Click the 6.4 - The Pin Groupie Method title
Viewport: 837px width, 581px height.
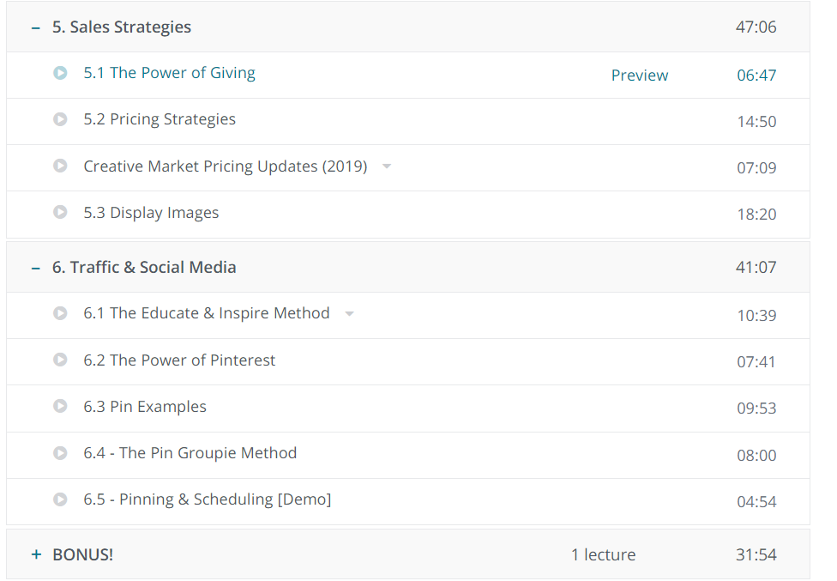[x=190, y=453]
